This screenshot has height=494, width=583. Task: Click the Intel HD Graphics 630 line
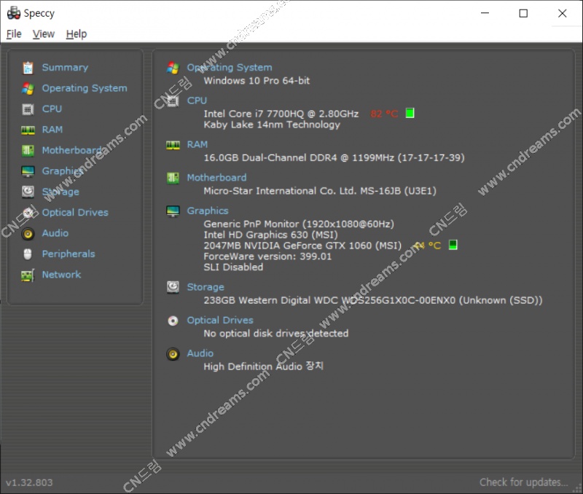click(270, 235)
